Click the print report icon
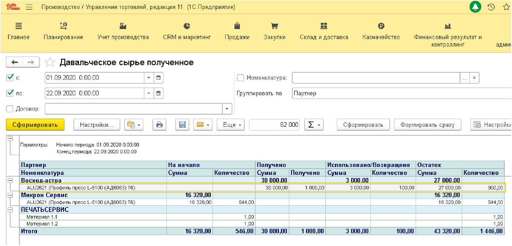 click(159, 125)
